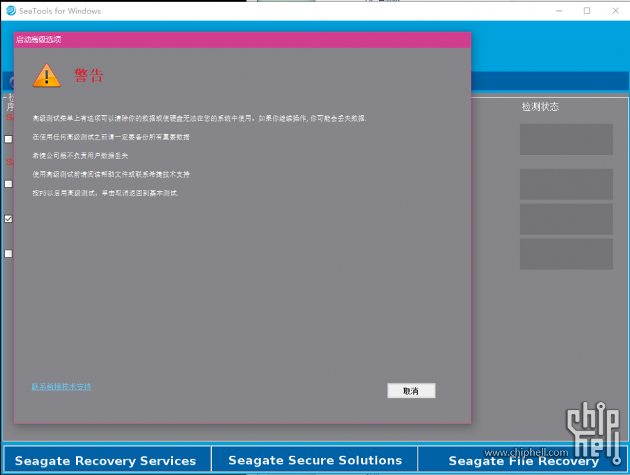Click the line 希捷公司概不负责用户数据丢失

point(80,156)
